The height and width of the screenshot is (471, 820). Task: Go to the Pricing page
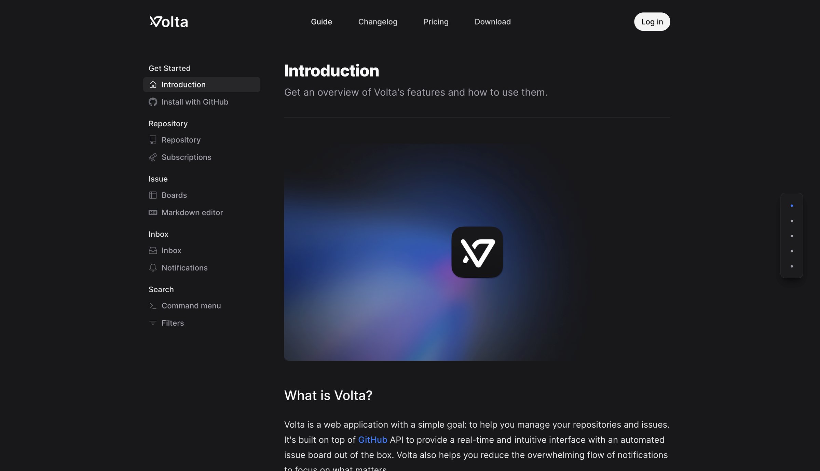[x=436, y=22]
